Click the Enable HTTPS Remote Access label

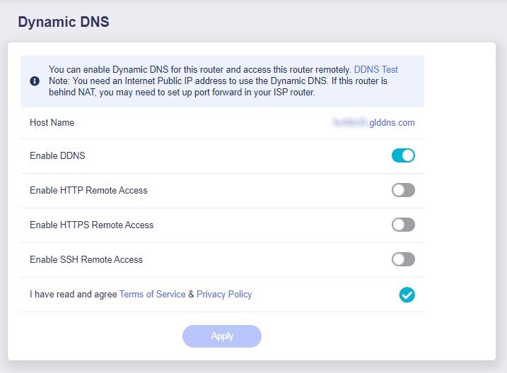coord(91,225)
